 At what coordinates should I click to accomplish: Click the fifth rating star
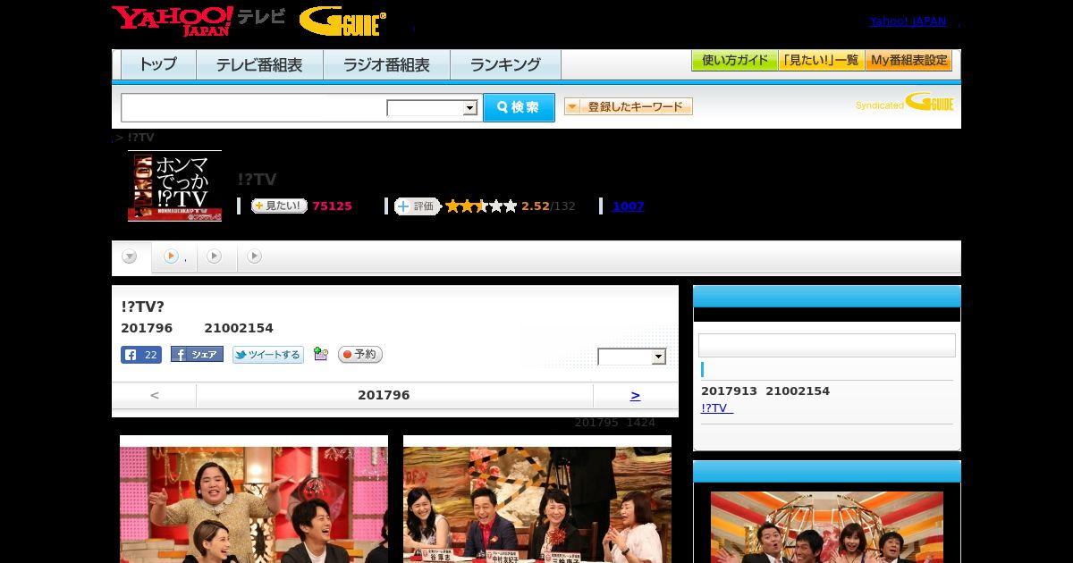(x=511, y=206)
